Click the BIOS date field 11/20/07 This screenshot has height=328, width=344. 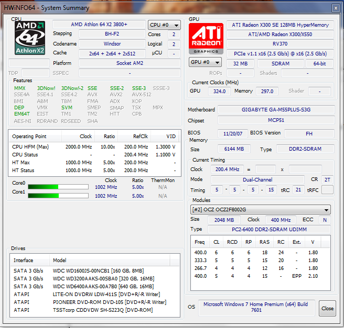pyautogui.click(x=233, y=133)
